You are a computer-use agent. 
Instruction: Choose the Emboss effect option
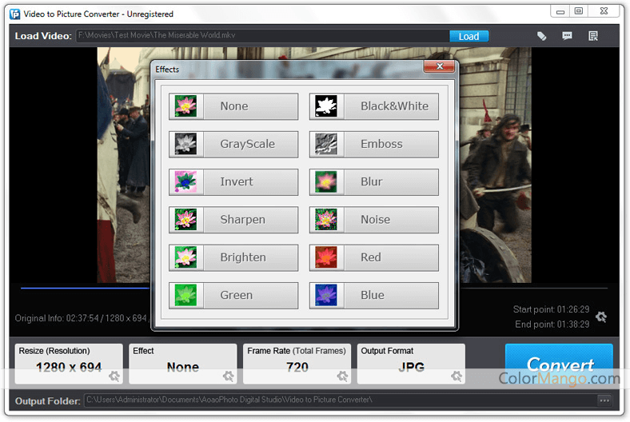(x=374, y=144)
